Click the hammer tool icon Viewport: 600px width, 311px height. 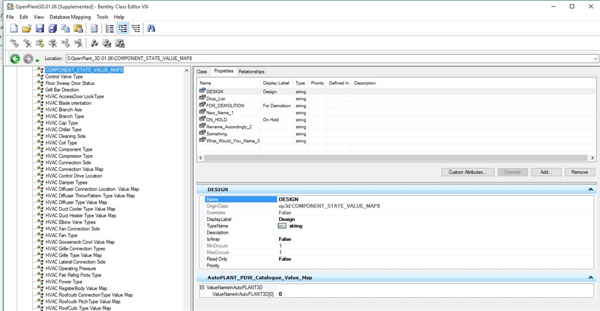[x=94, y=43]
